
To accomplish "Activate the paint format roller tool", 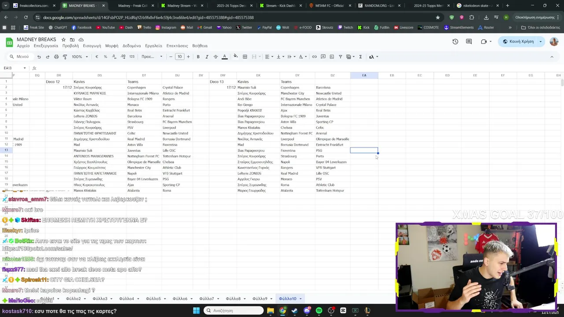I will point(65,57).
